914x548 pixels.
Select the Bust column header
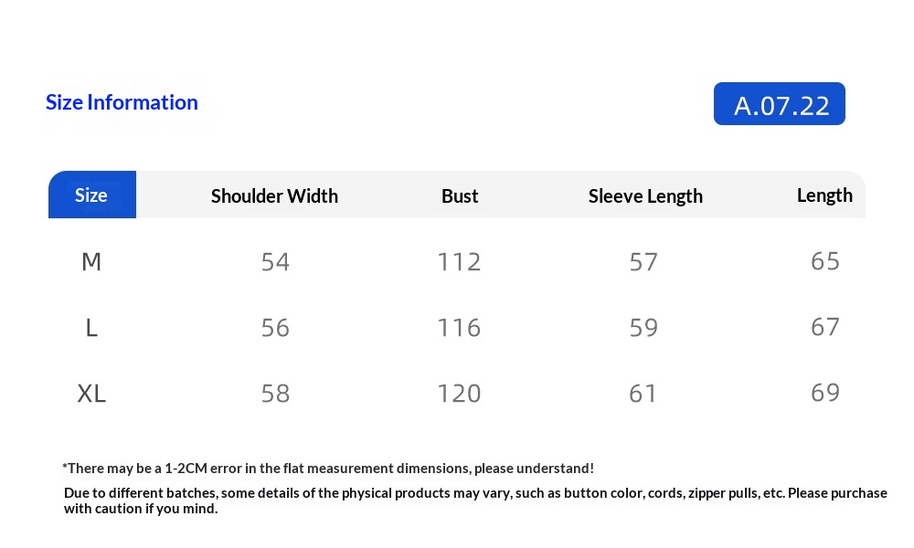coord(460,195)
